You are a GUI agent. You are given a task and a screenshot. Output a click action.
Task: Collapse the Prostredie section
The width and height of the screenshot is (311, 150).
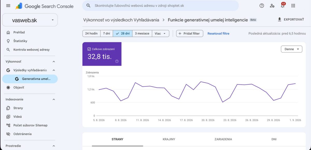point(54,146)
